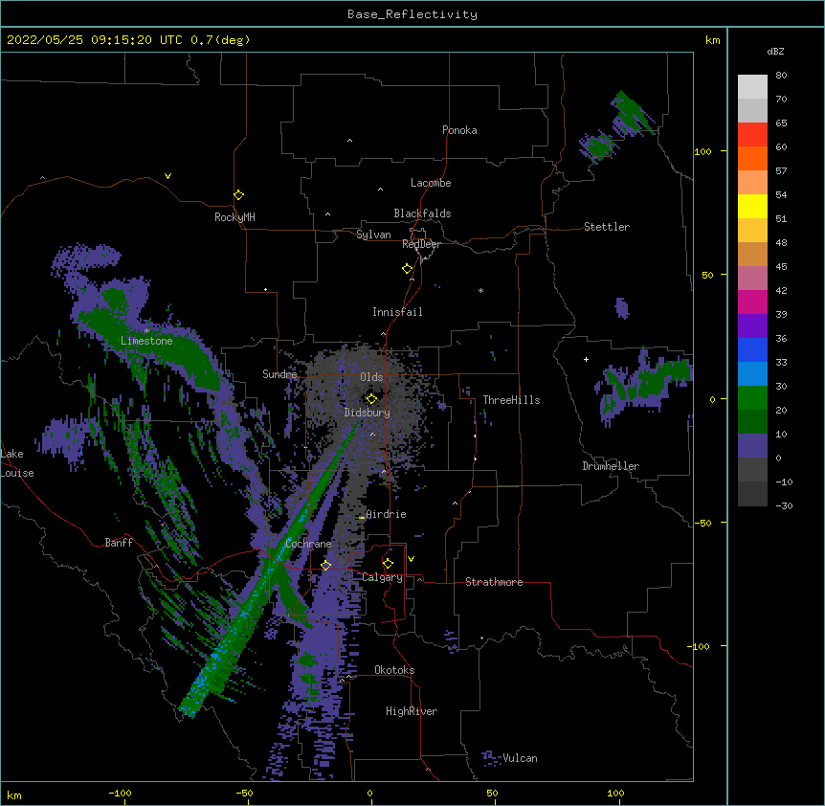Click the Didsbury label
This screenshot has height=806, width=825.
[368, 413]
